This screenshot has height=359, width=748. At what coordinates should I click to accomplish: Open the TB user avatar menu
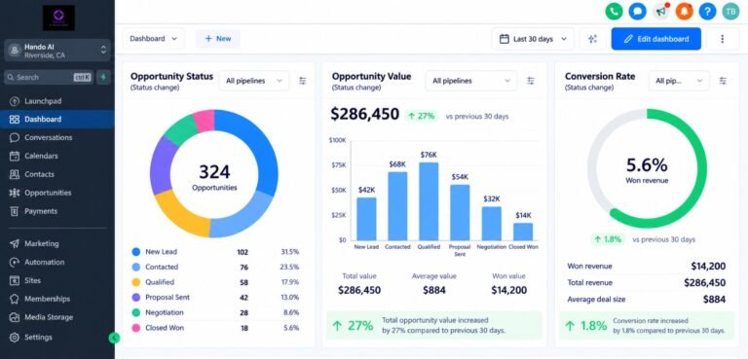click(730, 11)
